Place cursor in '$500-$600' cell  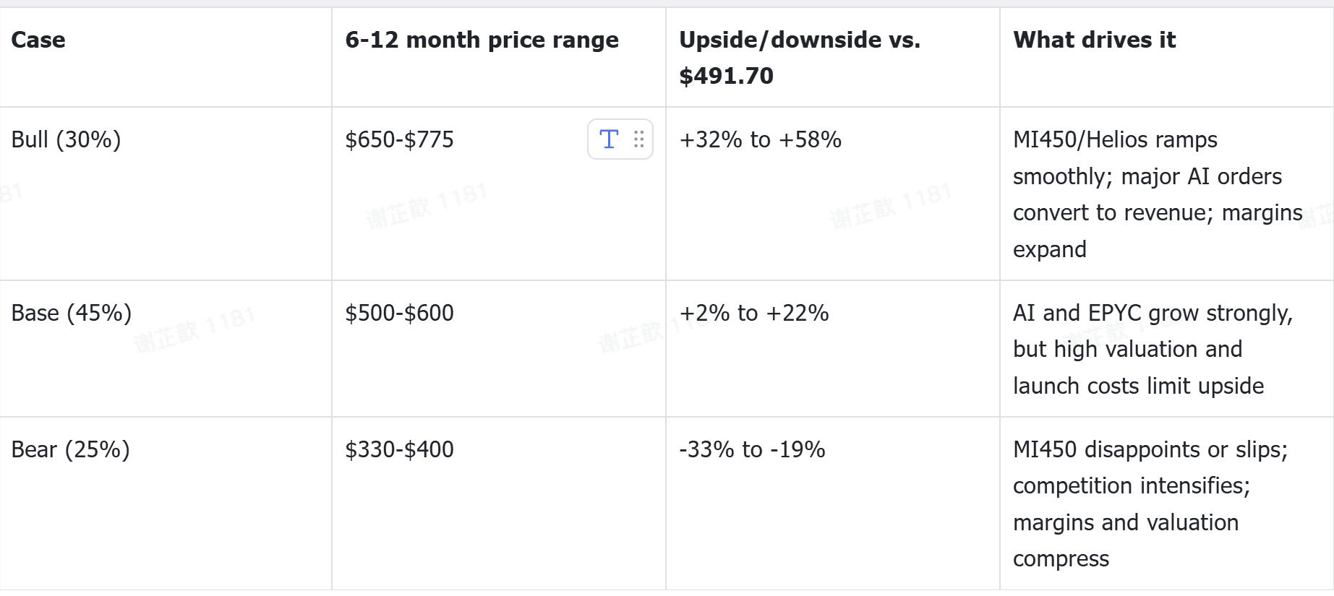499,349
